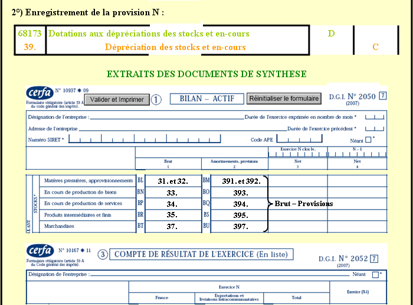Click circled number 1 beside Bilan Actif
The image size is (413, 305).
point(156,100)
